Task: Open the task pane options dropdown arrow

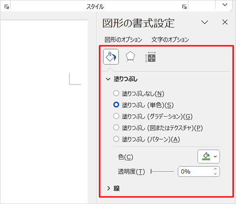Action: click(205, 22)
